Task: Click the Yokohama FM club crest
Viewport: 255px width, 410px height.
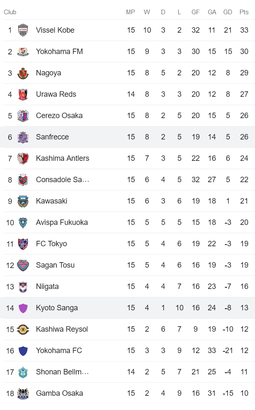Action: click(23, 51)
